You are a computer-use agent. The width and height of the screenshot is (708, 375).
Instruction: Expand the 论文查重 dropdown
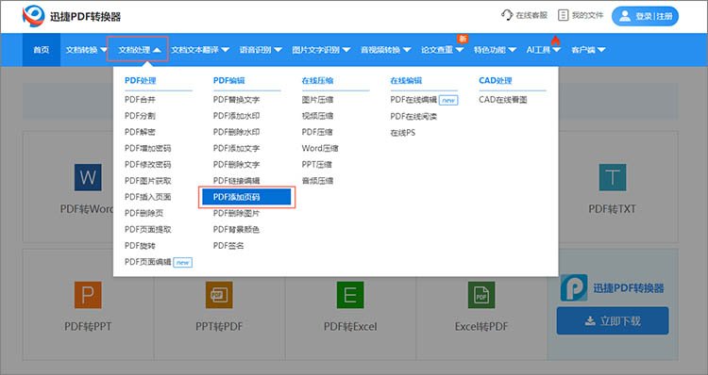click(x=442, y=50)
